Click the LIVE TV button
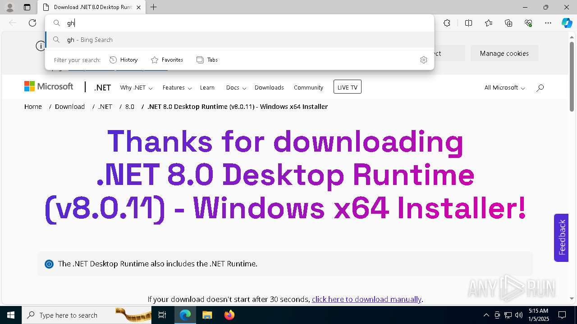This screenshot has height=324, width=577. coord(348,87)
